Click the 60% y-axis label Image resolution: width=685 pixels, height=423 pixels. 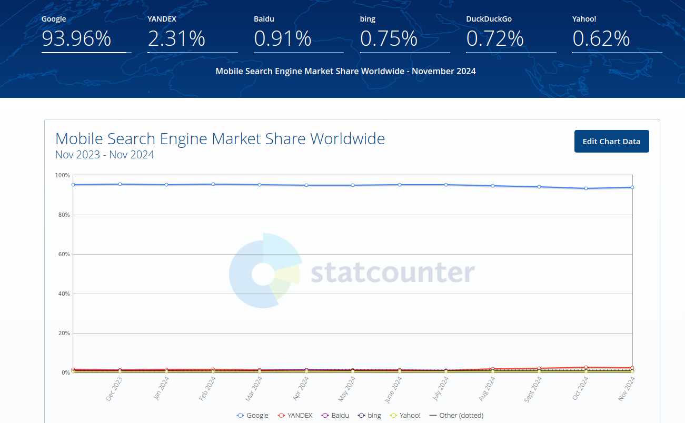[64, 254]
